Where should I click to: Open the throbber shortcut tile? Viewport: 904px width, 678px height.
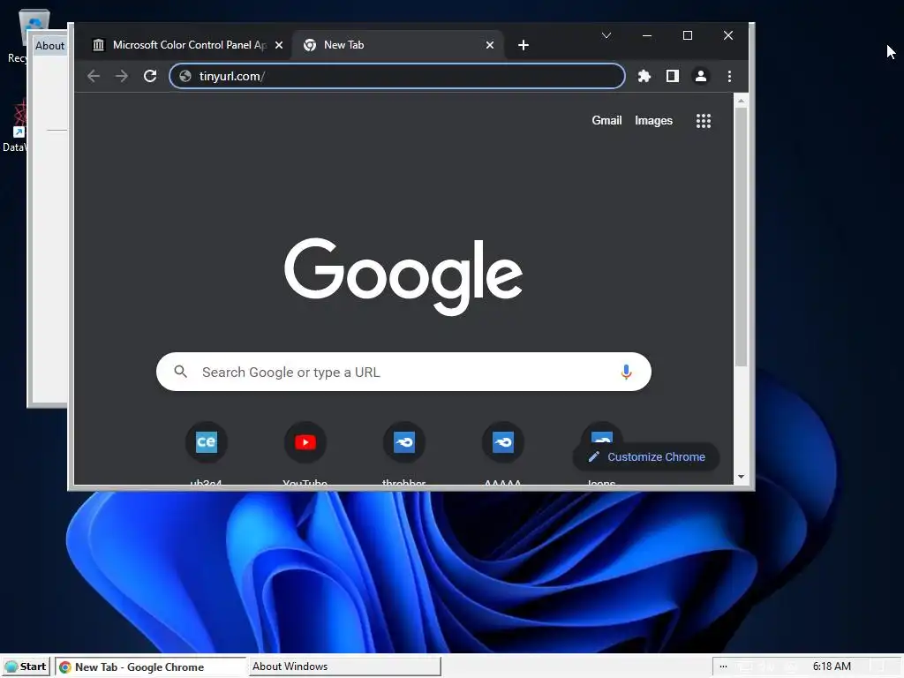404,442
